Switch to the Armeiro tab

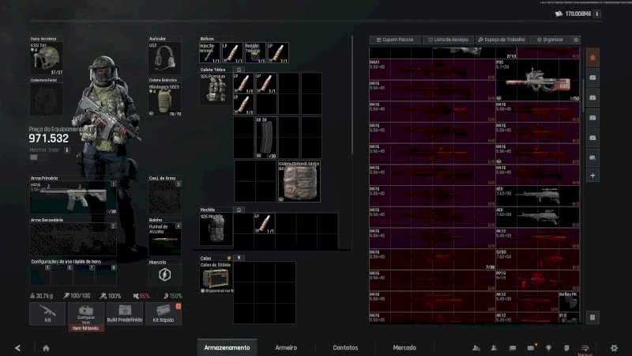(x=286, y=347)
